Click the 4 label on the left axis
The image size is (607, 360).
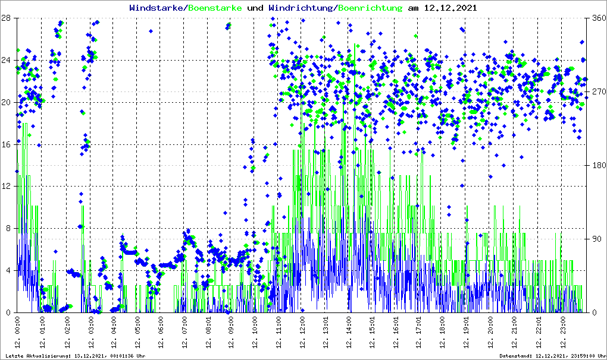click(8, 271)
